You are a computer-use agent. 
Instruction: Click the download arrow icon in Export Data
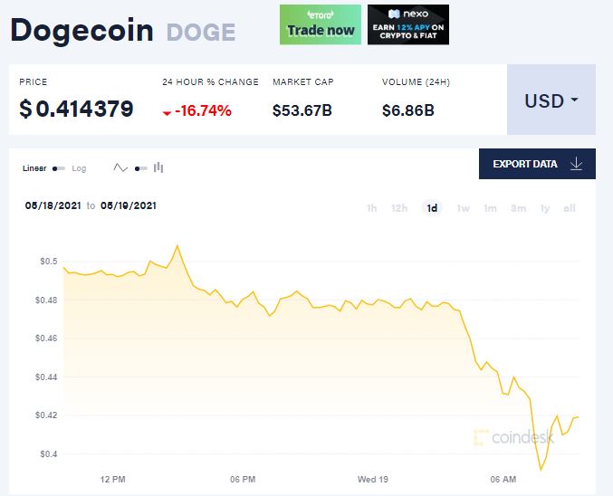click(x=576, y=164)
